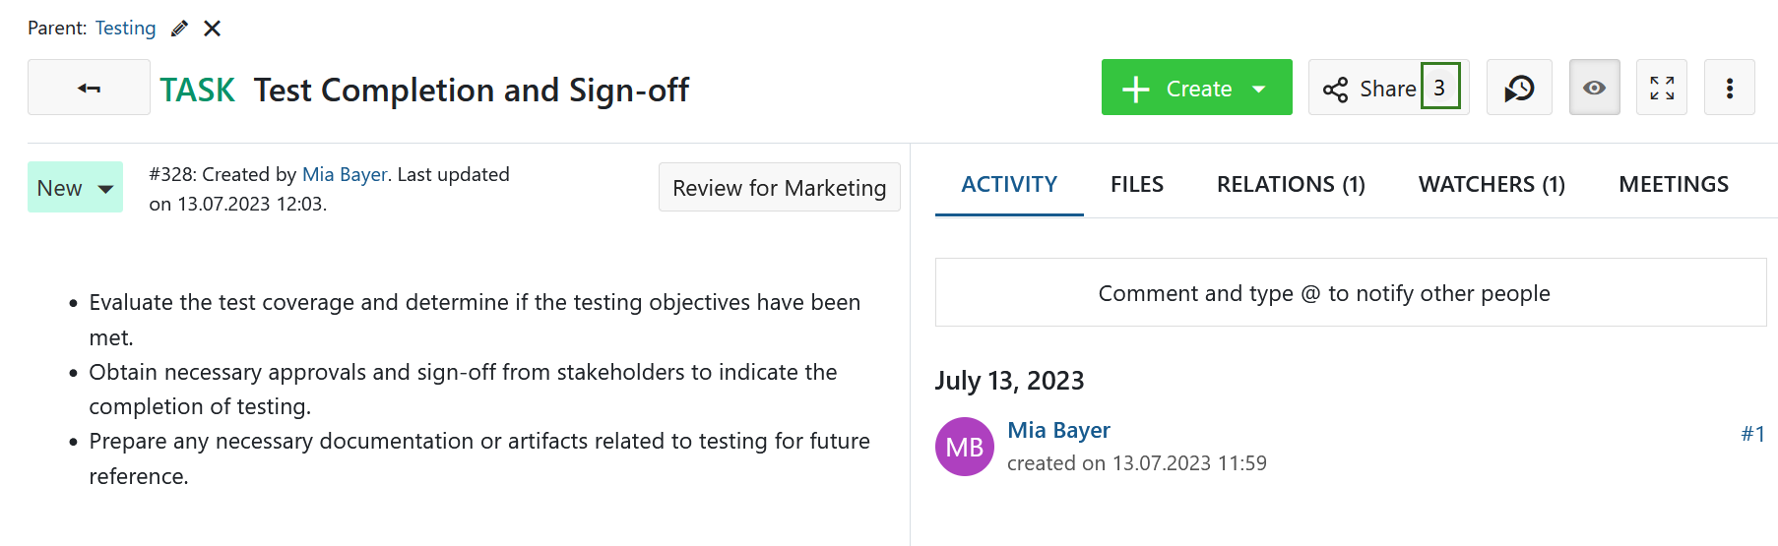Viewport: 1778px width, 546px height.
Task: Click the MB user avatar
Action: point(964,447)
